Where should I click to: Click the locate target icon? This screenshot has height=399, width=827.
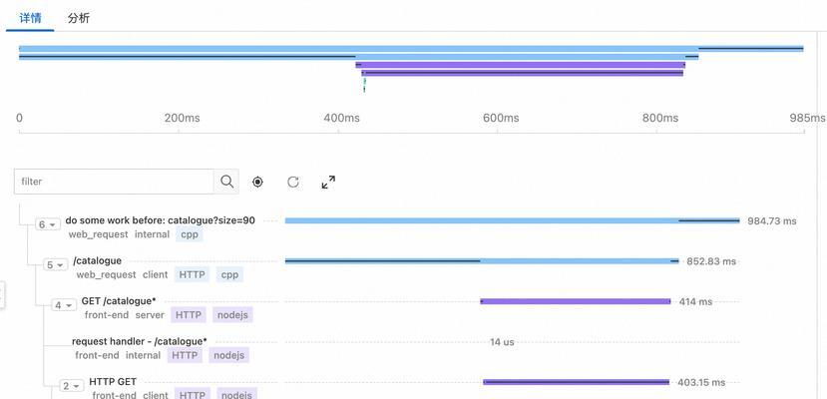click(x=257, y=182)
